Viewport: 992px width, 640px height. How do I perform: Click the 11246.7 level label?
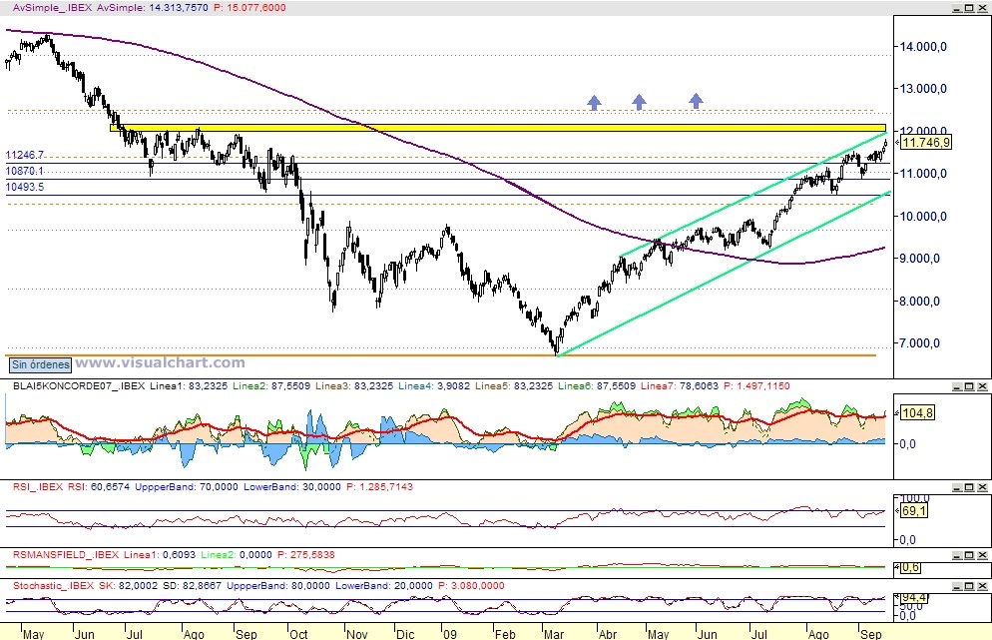point(25,155)
